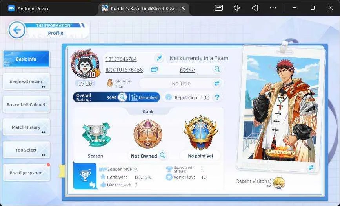This screenshot has height=206, width=340.
Task: Click the Rank Win 83.33% value
Action: click(x=143, y=177)
